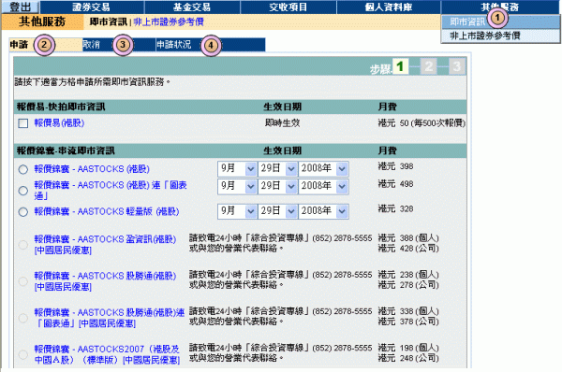Image resolution: width=562 pixels, height=372 pixels.
Task: Open 報價錦囊 - AASTOCKS (港股) link
Action: tap(92, 169)
